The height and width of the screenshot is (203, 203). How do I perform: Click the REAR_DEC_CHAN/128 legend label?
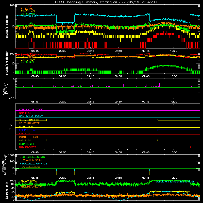pos(33,163)
